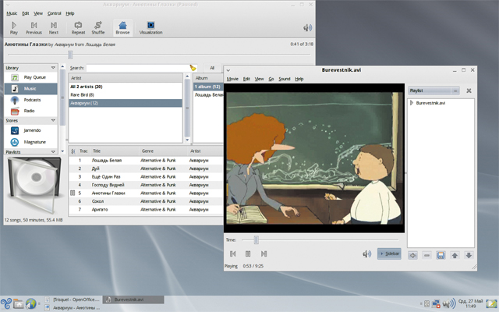The width and height of the screenshot is (499, 312).
Task: Open Edit menu in Rhythmbox
Action: click(x=26, y=13)
